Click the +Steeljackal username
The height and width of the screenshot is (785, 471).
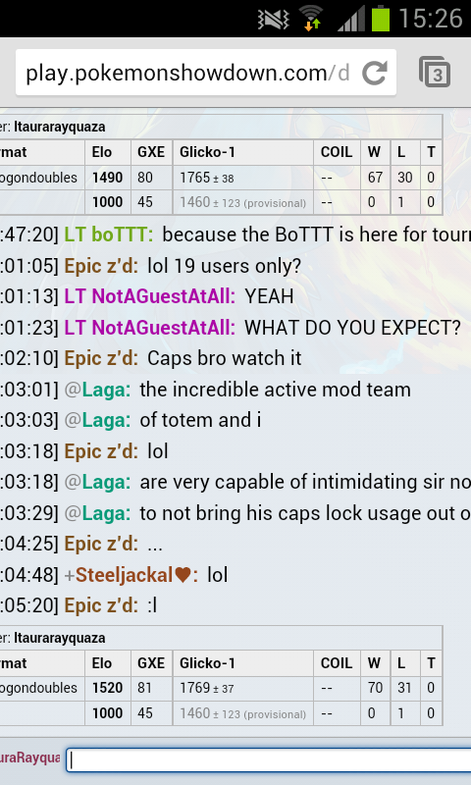[131, 575]
